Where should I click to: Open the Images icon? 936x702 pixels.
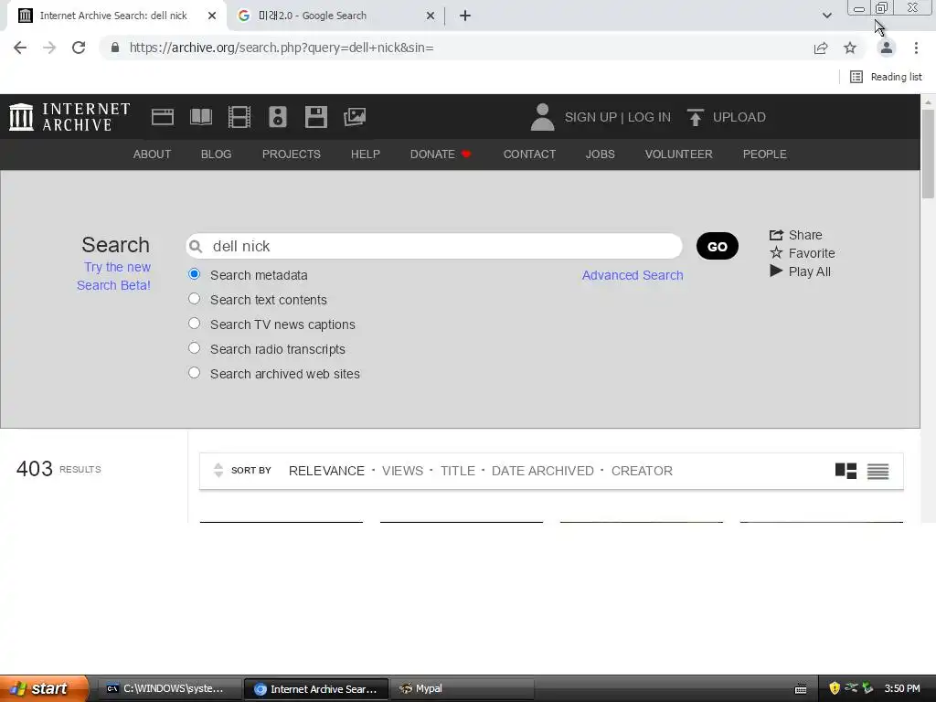pyautogui.click(x=355, y=117)
